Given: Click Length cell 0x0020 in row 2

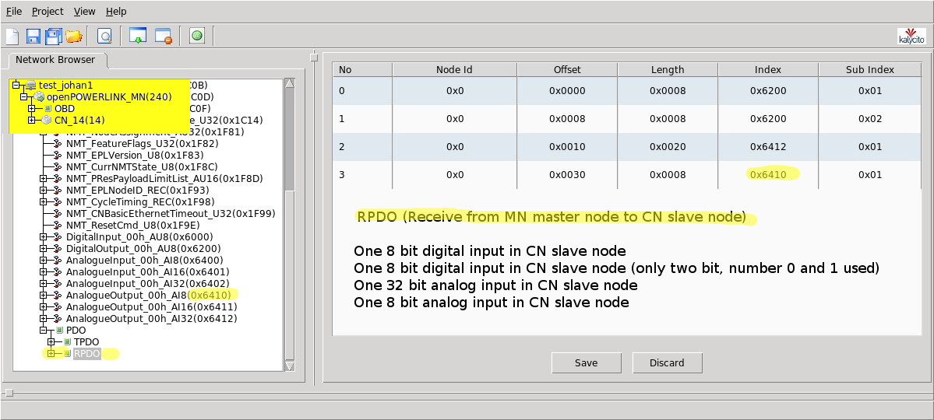Looking at the screenshot, I should coord(668,147).
